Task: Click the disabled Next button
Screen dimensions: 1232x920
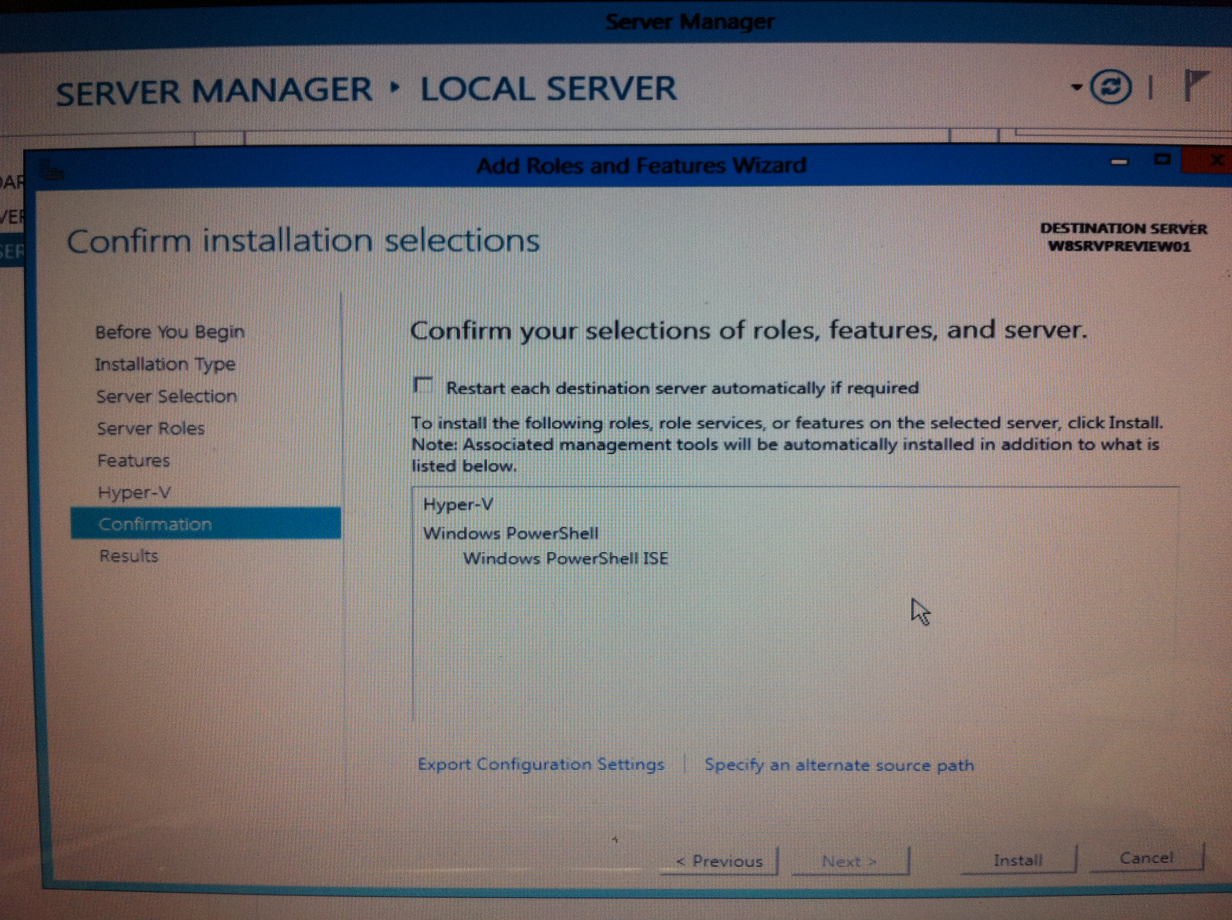Action: coord(850,861)
